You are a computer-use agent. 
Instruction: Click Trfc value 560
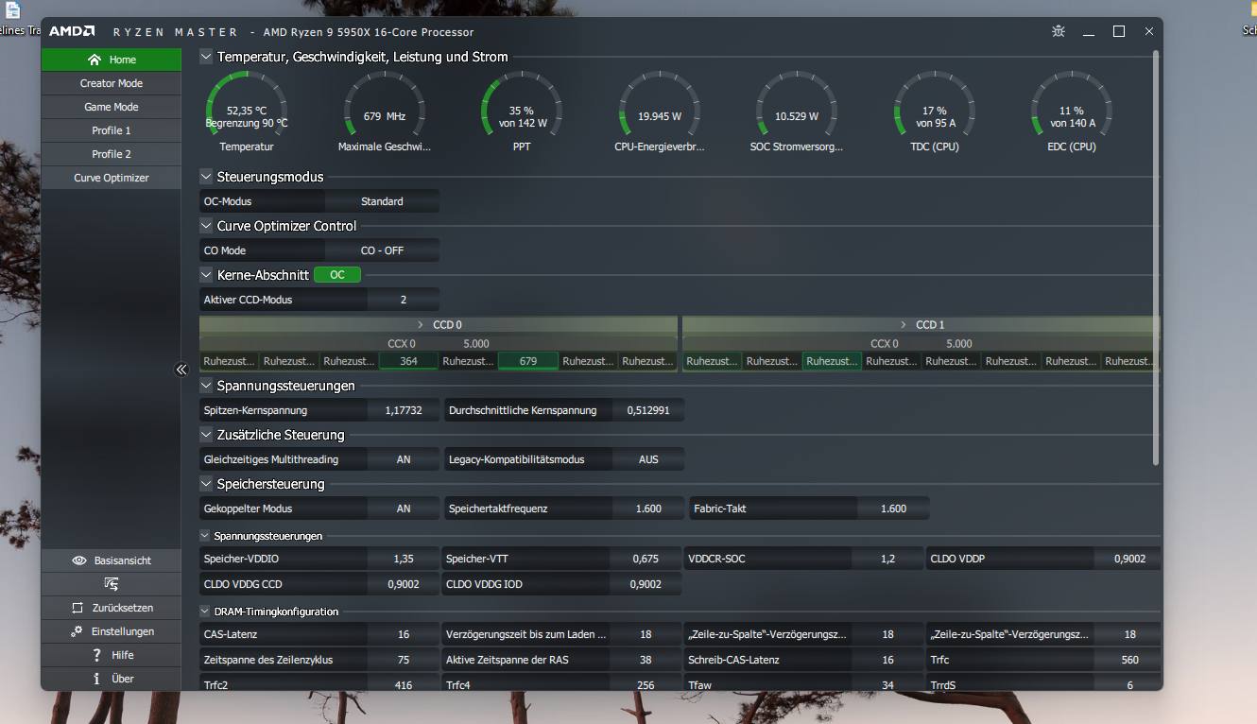(x=1129, y=660)
